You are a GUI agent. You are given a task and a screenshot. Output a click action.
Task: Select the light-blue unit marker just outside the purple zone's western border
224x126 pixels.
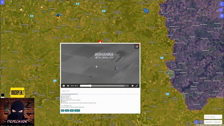point(162,58)
